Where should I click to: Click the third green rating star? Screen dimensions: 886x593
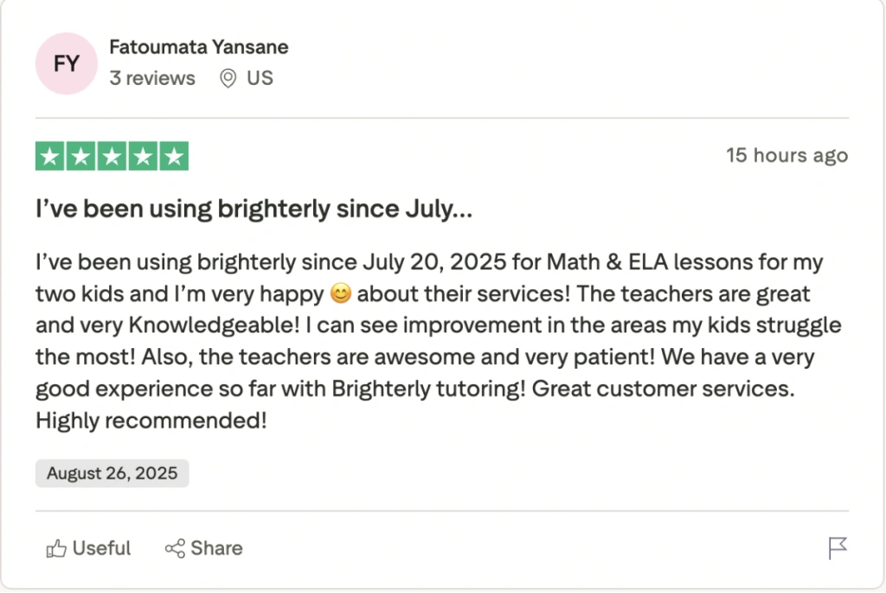click(112, 156)
